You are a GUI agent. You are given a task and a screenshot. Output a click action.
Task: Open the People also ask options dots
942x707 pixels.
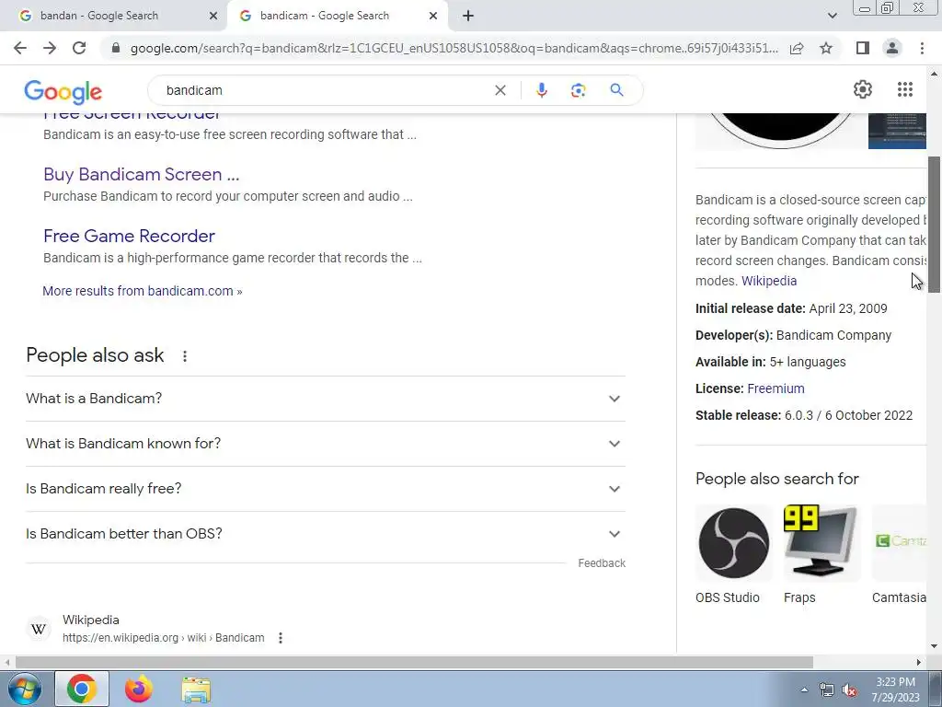point(185,356)
